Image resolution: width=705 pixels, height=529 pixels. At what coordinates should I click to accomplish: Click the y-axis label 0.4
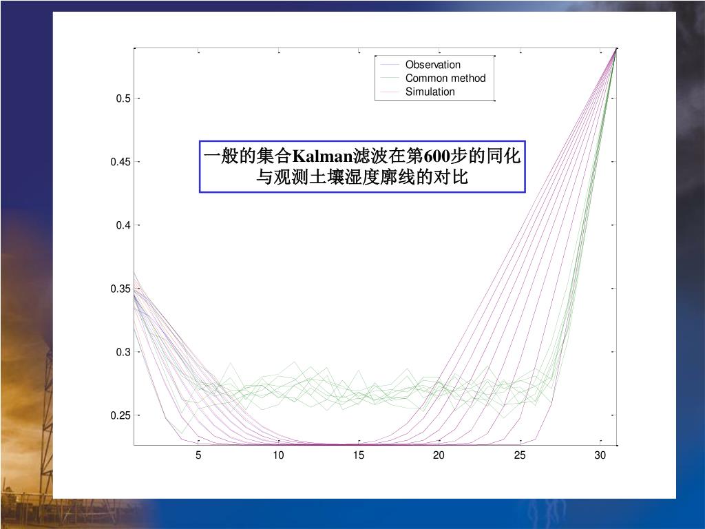pos(123,225)
